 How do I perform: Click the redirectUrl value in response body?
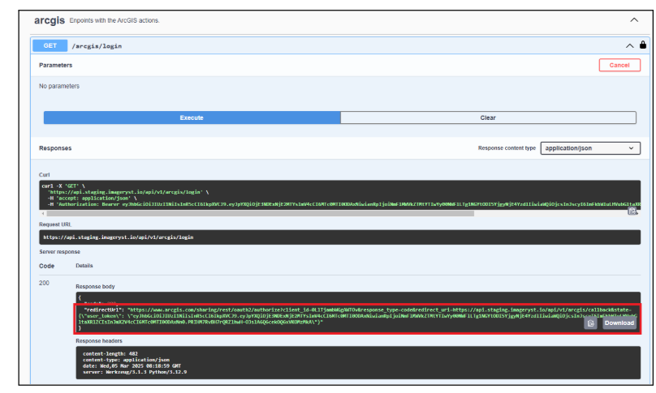tap(357, 316)
